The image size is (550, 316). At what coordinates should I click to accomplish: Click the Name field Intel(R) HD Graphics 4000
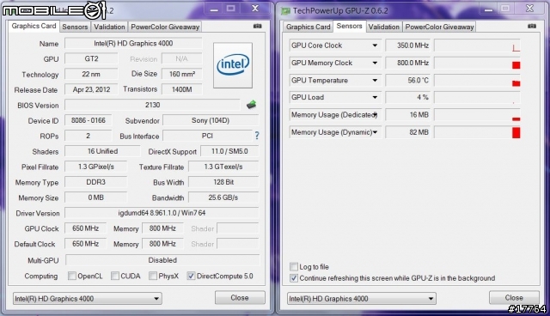[133, 43]
